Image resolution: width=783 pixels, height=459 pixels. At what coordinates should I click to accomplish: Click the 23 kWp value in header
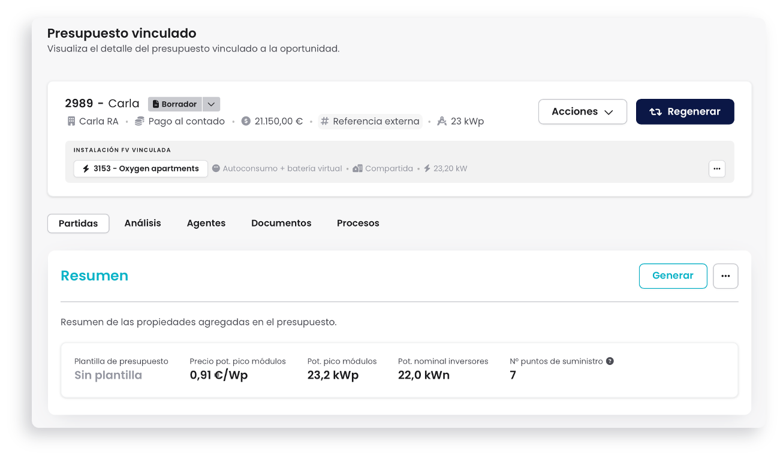(x=467, y=121)
